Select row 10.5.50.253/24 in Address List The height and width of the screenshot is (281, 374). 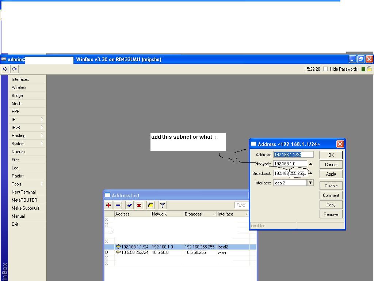[180, 252]
